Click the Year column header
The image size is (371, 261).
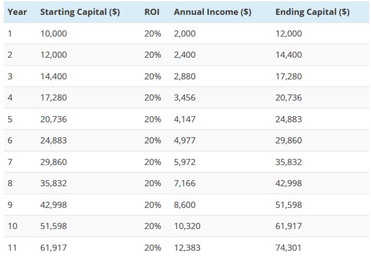(17, 12)
